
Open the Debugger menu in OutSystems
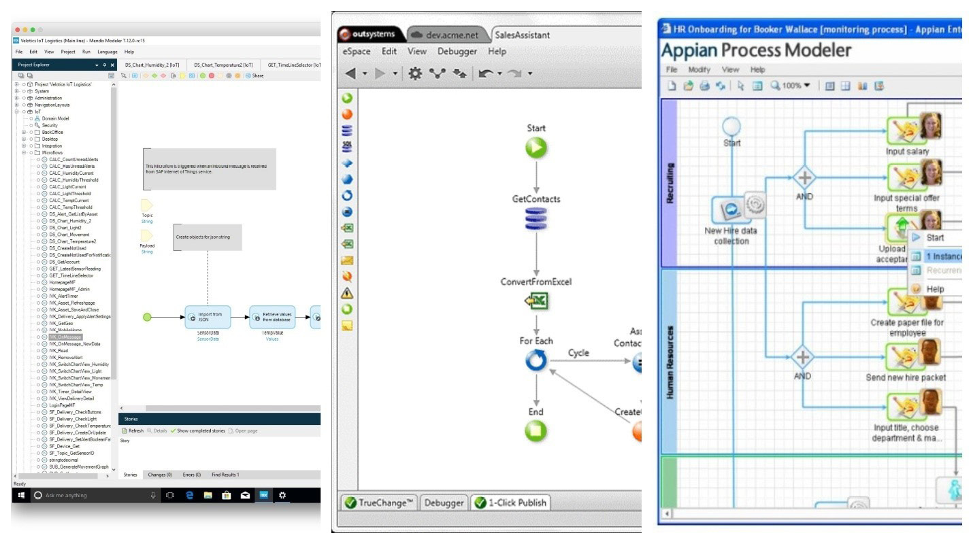(x=457, y=51)
